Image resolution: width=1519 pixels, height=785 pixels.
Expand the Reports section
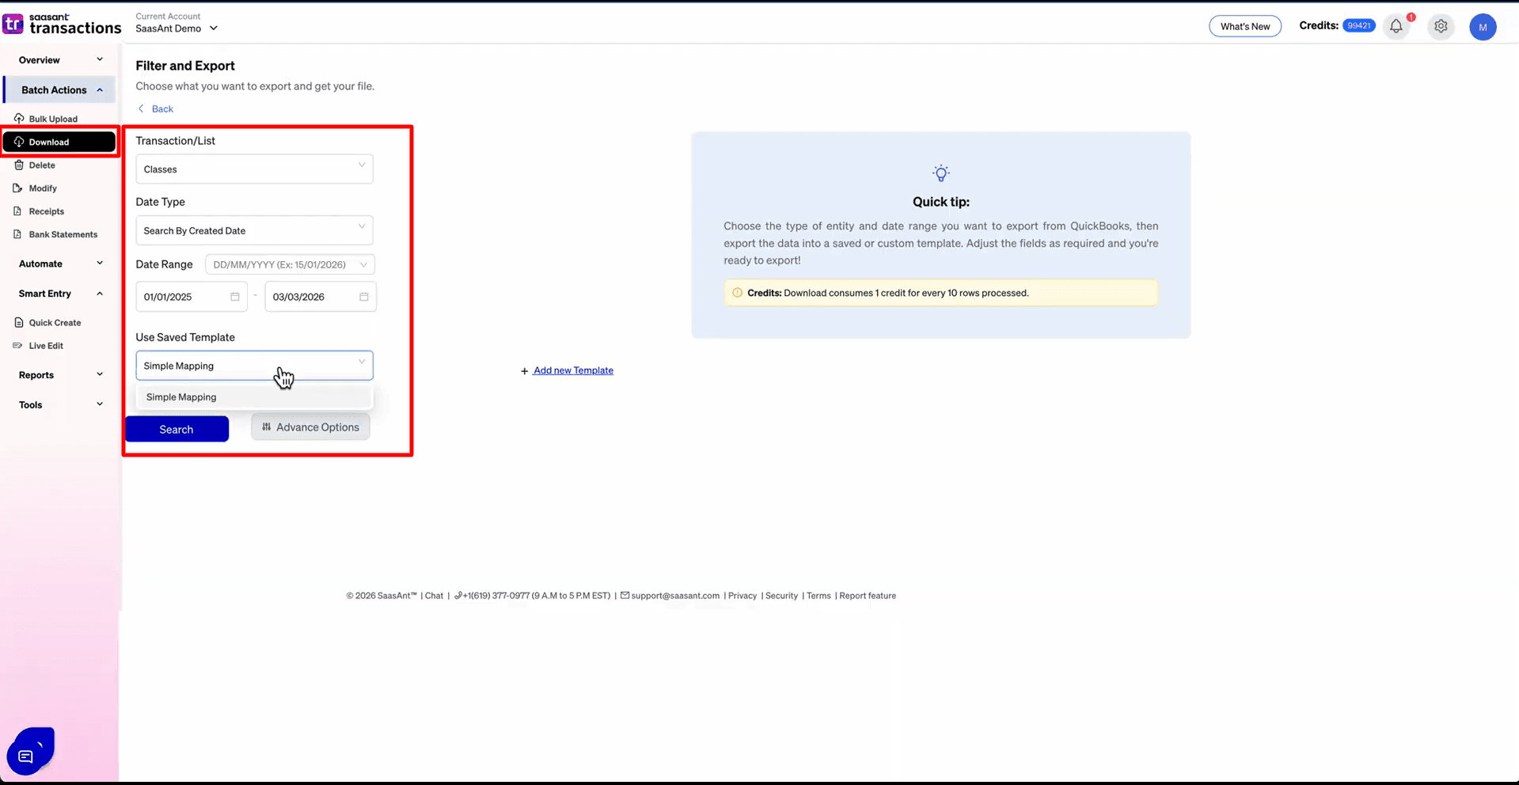(x=59, y=374)
